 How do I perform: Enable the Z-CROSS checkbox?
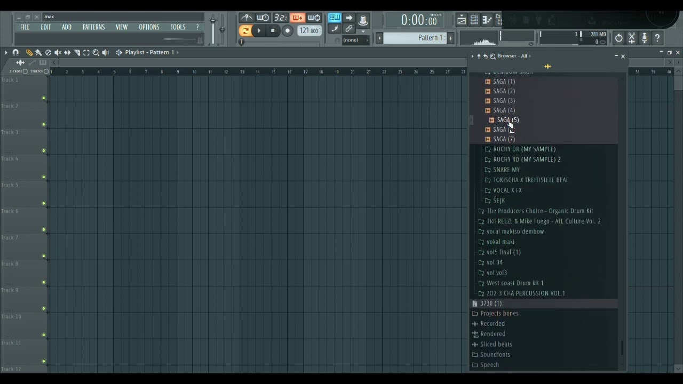tap(25, 71)
